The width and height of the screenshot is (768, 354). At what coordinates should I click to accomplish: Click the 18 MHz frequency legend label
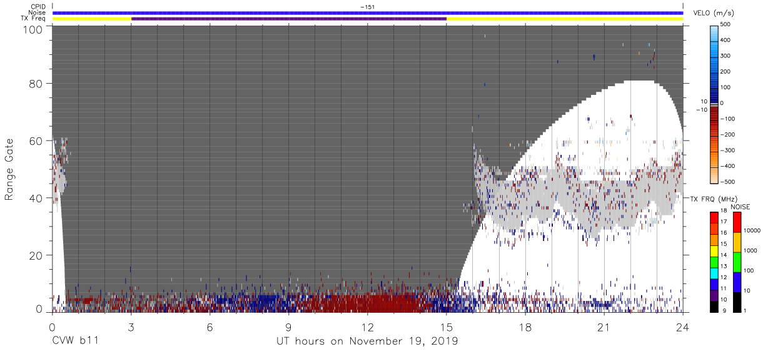click(723, 212)
